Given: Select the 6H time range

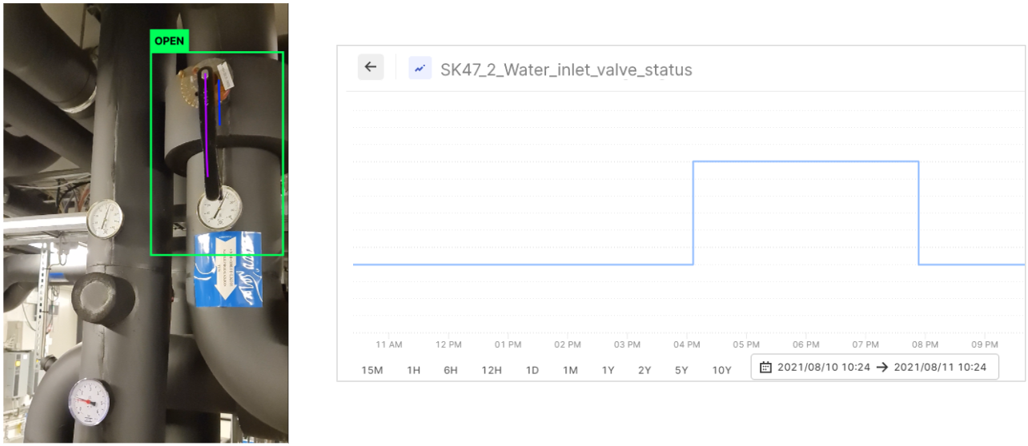Looking at the screenshot, I should (x=451, y=370).
